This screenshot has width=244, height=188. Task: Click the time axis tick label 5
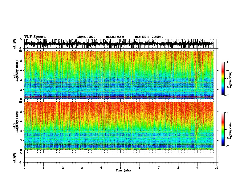[120, 167]
